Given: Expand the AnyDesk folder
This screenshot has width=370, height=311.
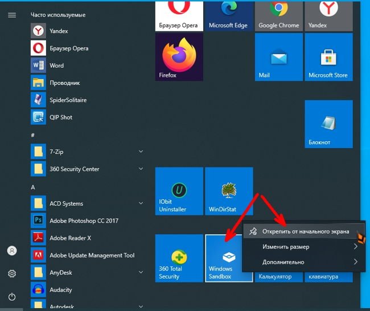Looking at the screenshot, I should point(141,272).
